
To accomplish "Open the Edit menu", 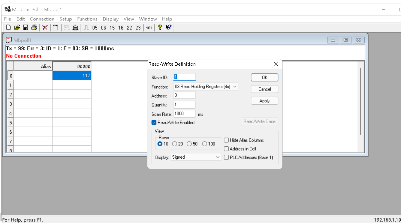I will 21,19.
